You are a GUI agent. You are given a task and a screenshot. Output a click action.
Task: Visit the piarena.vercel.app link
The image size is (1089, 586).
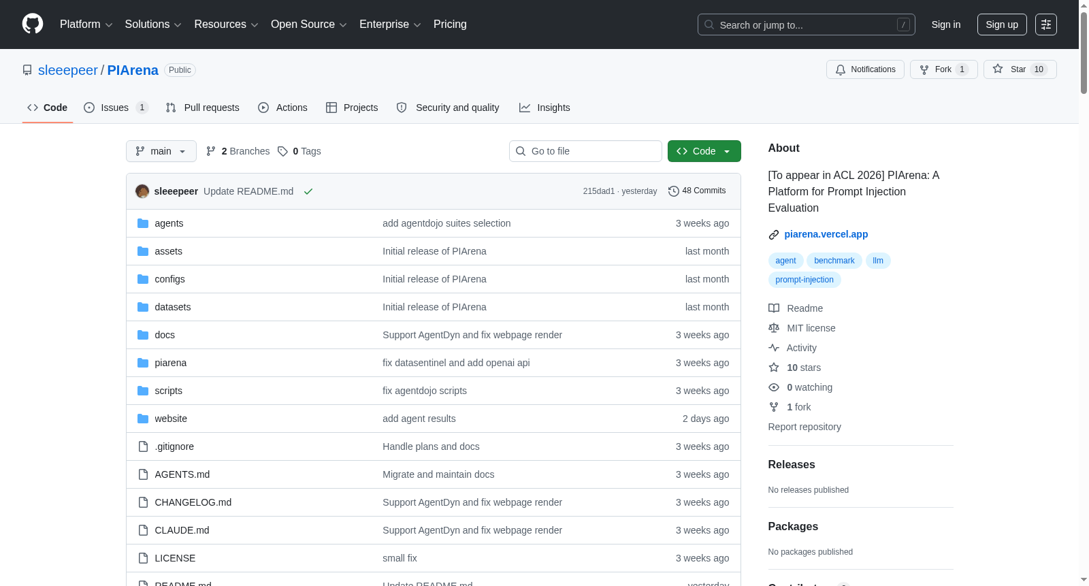coord(826,234)
